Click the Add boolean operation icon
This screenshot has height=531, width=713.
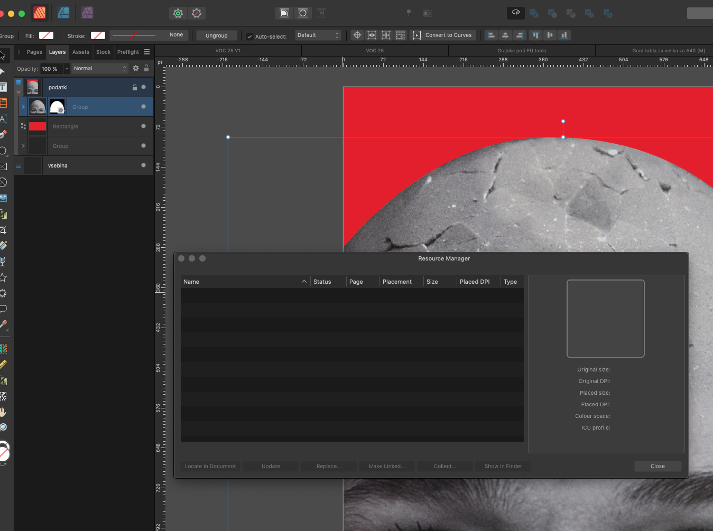[x=534, y=13]
